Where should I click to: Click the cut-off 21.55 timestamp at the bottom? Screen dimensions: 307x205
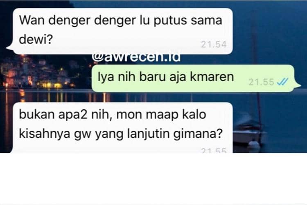(x=214, y=150)
